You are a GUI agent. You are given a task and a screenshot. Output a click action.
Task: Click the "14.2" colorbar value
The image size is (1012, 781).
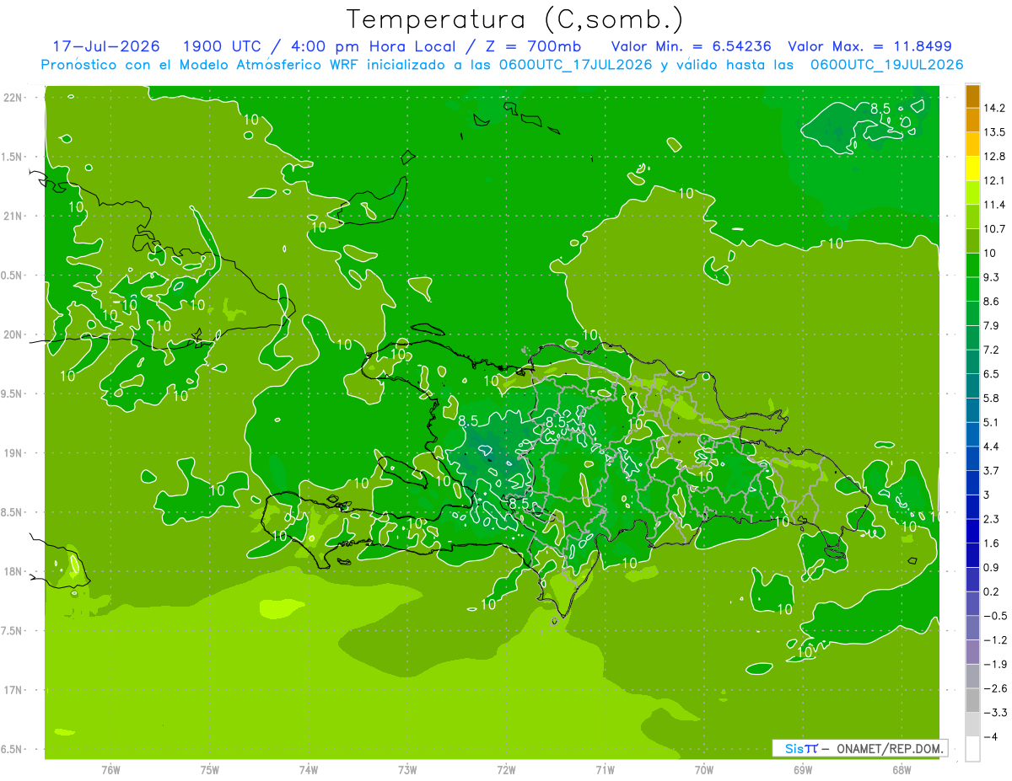click(x=993, y=108)
